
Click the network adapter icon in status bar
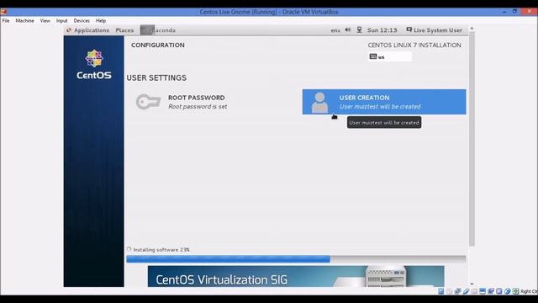457,291
